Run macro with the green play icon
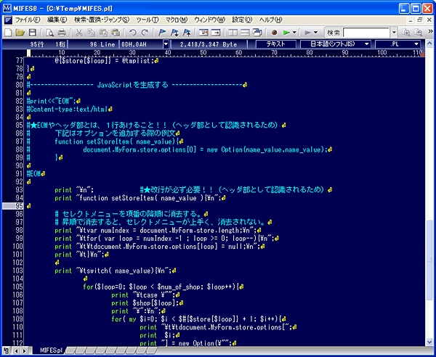 [x=286, y=33]
